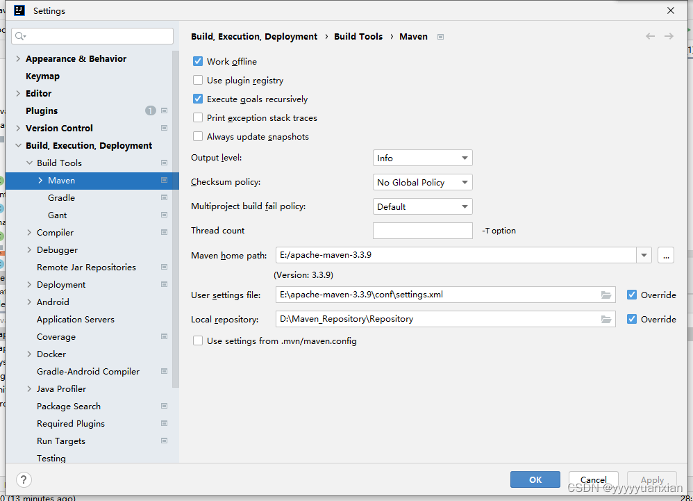Close the Settings dialog window
This screenshot has height=501, width=693.
[671, 10]
